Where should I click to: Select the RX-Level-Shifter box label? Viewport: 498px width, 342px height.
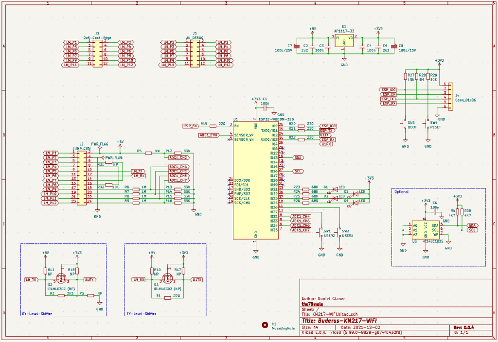(37, 314)
